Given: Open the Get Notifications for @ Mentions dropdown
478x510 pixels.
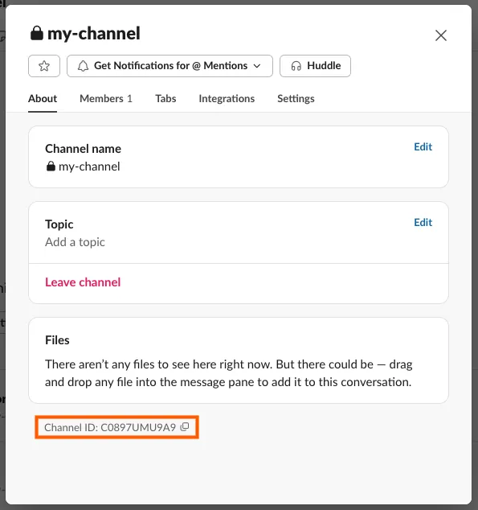Looking at the screenshot, I should tap(170, 66).
